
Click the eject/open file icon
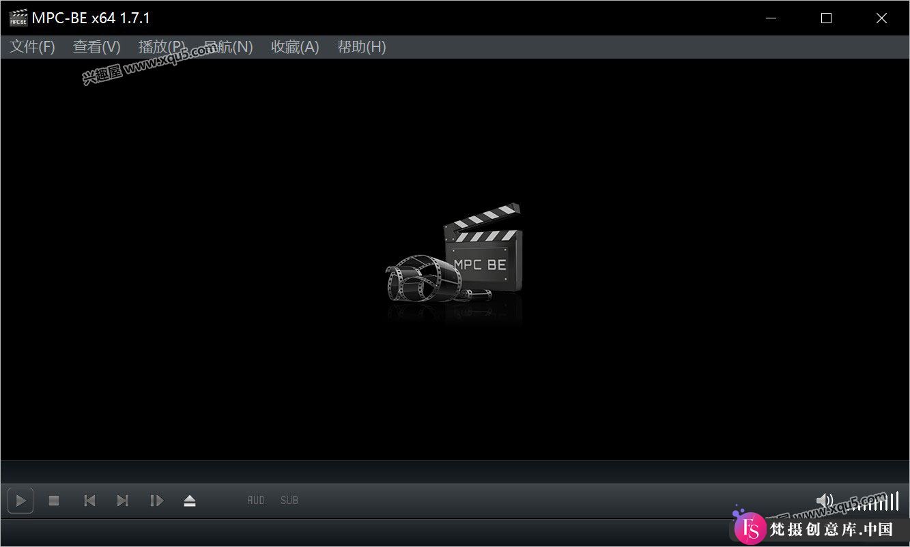190,501
